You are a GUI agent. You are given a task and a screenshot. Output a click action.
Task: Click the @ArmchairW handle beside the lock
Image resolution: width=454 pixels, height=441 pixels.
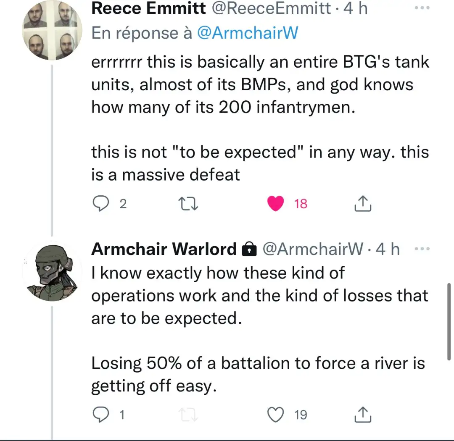(313, 249)
